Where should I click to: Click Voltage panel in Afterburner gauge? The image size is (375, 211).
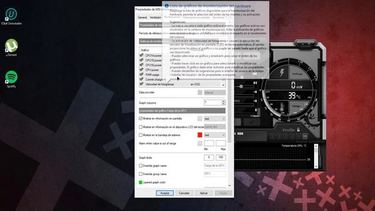298,74
